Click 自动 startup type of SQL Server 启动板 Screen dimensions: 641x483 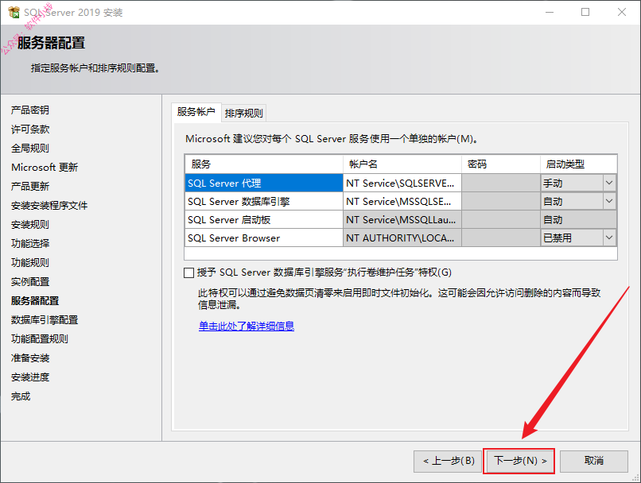pyautogui.click(x=578, y=220)
